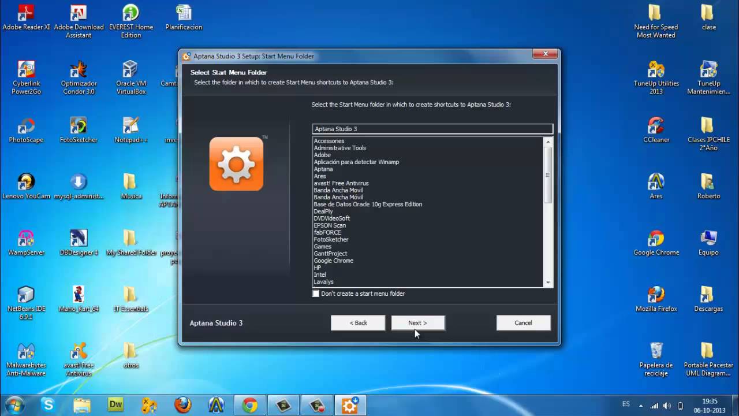Click folder list scrollbar up arrow
This screenshot has width=739, height=416.
(548, 141)
